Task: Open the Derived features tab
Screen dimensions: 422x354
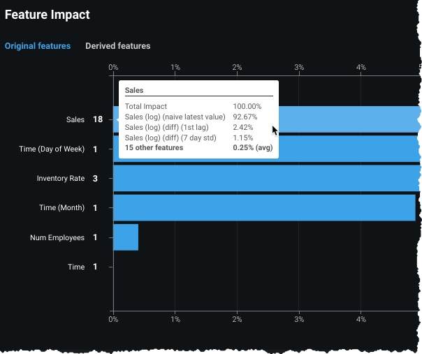Action: [117, 46]
